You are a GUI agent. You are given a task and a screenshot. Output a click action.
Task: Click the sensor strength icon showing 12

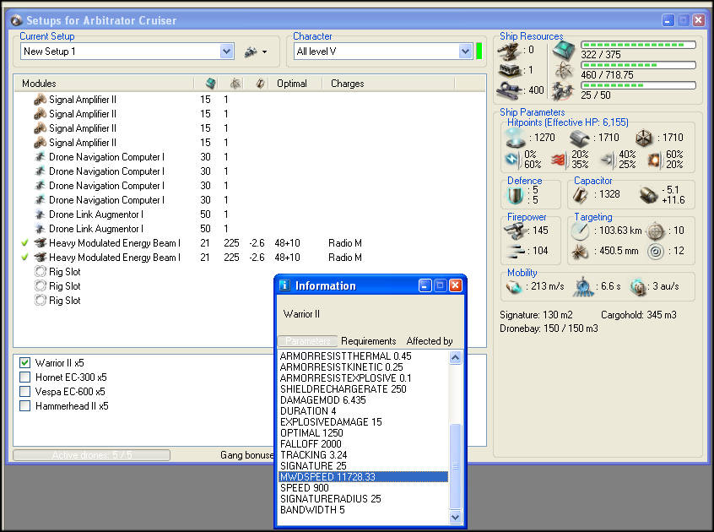click(x=656, y=251)
